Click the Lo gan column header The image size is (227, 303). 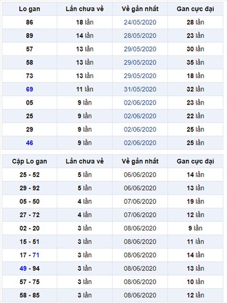tap(29, 9)
